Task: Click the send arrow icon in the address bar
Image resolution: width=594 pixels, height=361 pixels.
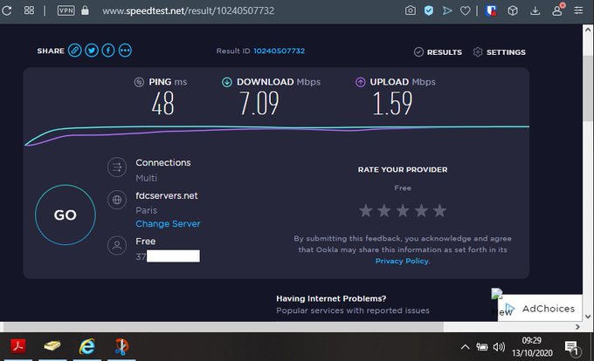Action: point(447,10)
